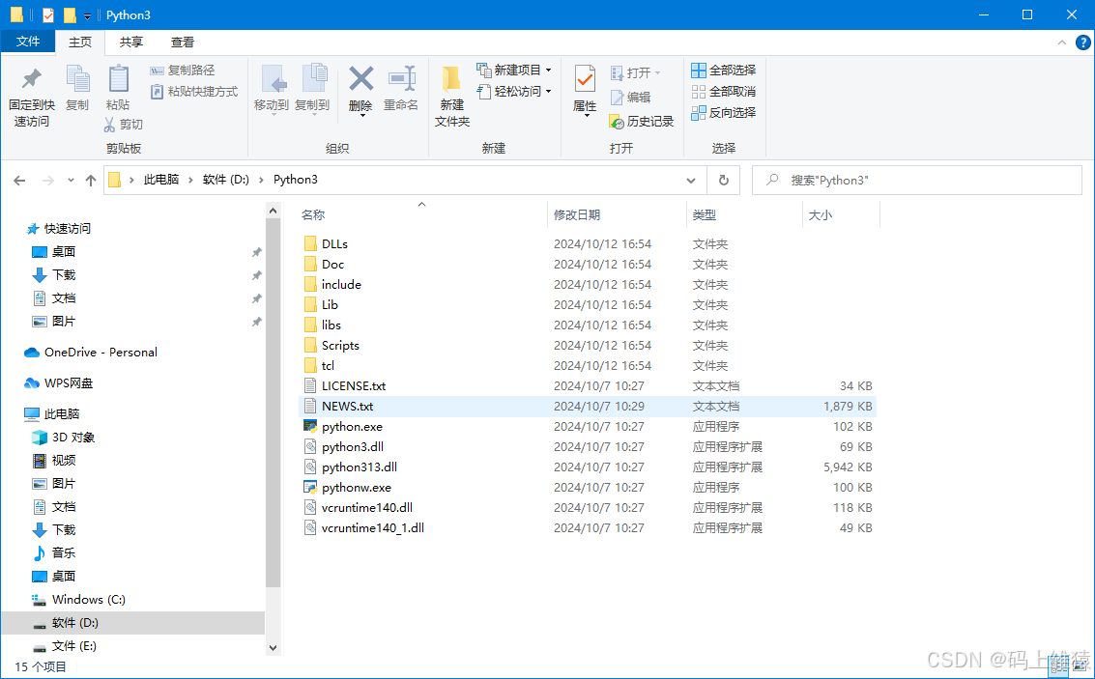Select the DLLs folder
The width and height of the screenshot is (1095, 679).
[x=334, y=244]
